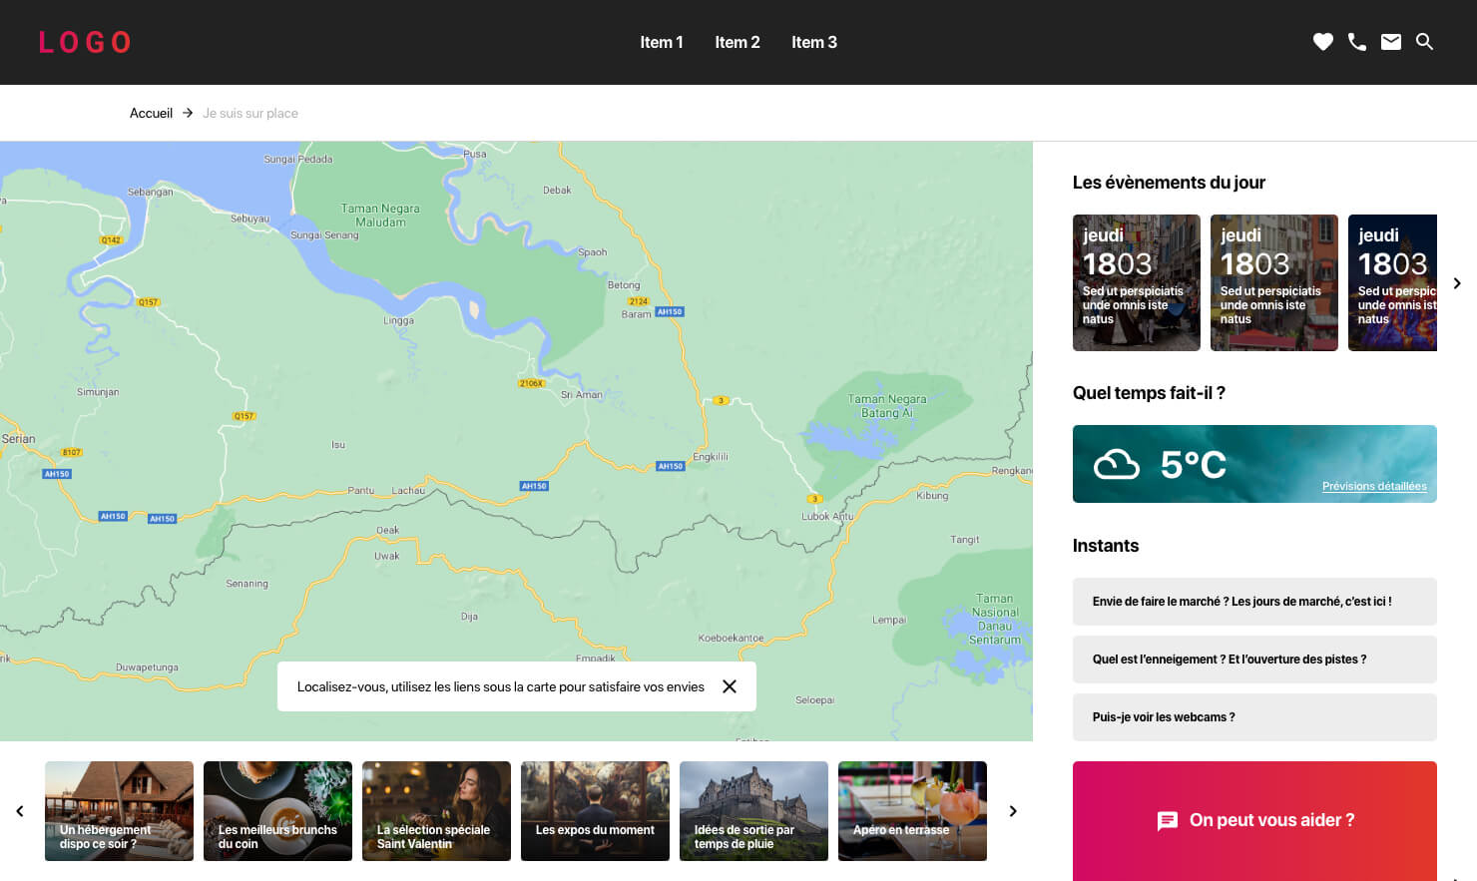The width and height of the screenshot is (1477, 881).
Task: Open 'Apéro en terrasse' card
Action: [x=912, y=811]
